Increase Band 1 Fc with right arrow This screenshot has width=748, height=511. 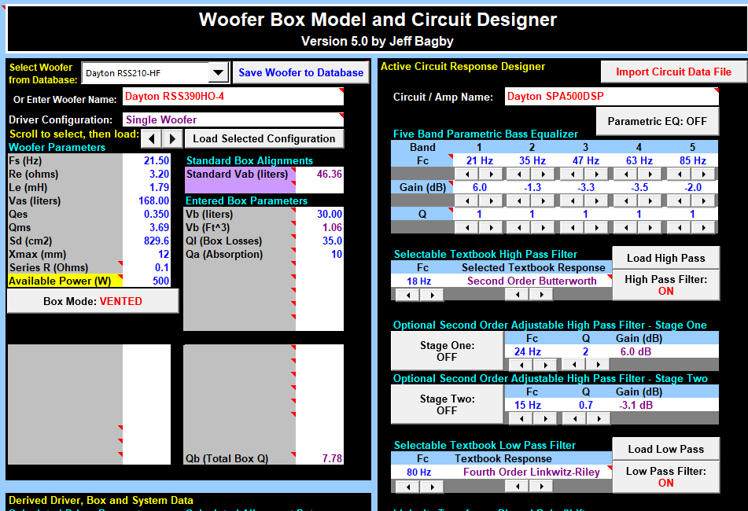(492, 174)
